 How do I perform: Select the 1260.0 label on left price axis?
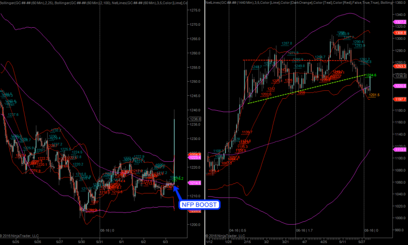pyautogui.click(x=195, y=53)
